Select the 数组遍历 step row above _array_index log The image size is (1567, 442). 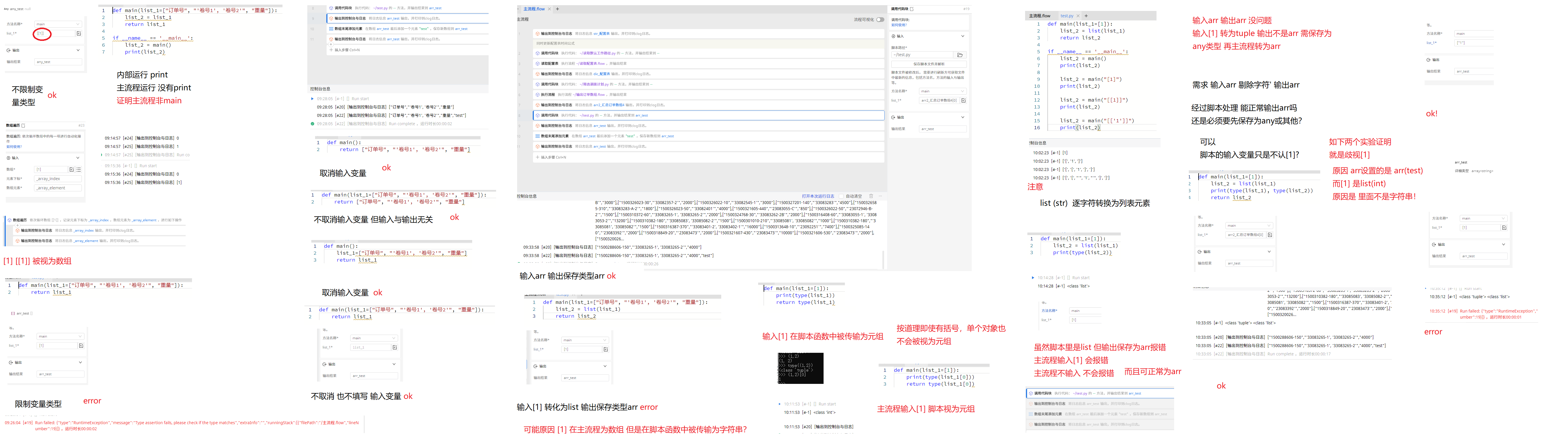point(95,220)
